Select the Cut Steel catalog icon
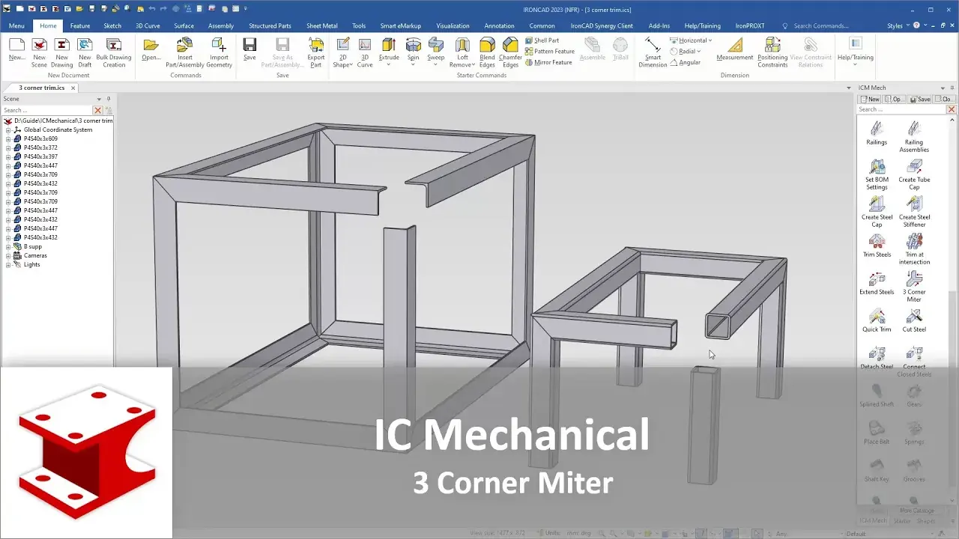Image resolution: width=959 pixels, height=539 pixels. (914, 317)
